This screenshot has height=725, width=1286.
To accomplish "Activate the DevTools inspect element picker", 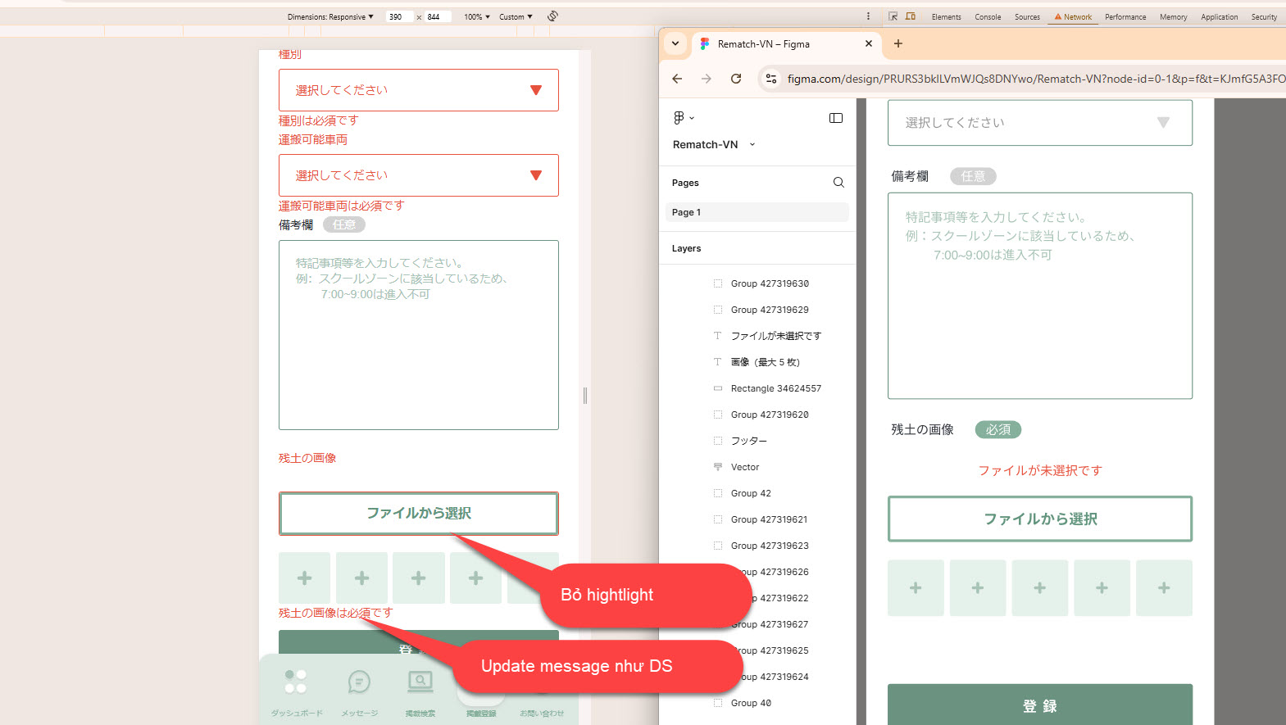I will pyautogui.click(x=893, y=16).
